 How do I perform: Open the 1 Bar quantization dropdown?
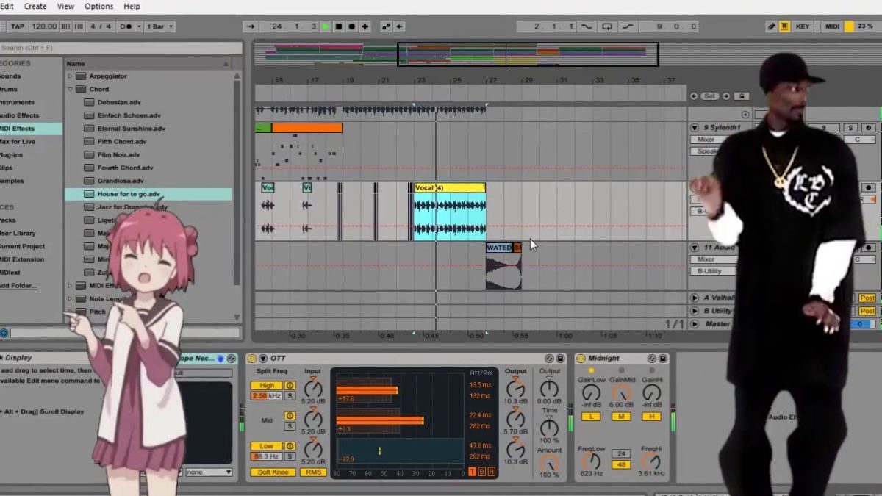click(160, 26)
